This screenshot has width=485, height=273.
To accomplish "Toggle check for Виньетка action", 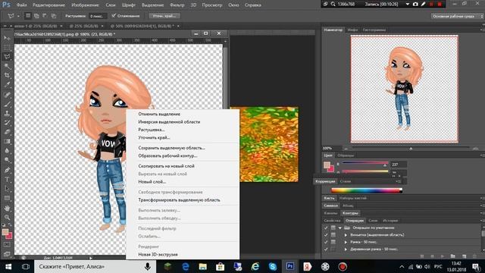I will (x=326, y=235).
